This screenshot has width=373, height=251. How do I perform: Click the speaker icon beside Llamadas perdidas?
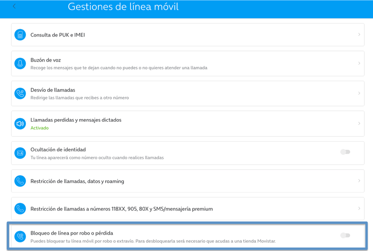pyautogui.click(x=20, y=123)
